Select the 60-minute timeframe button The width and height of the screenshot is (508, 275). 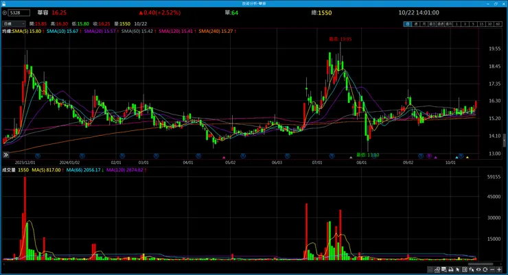click(x=498, y=24)
